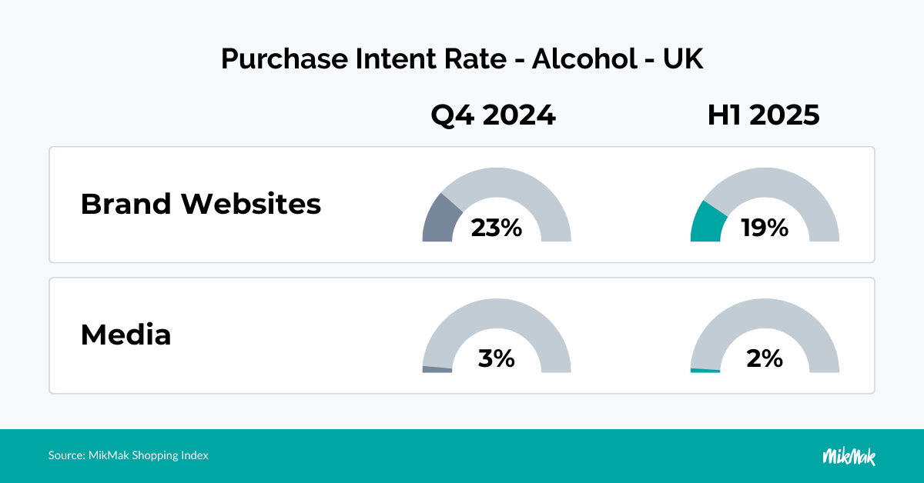Viewport: 924px width, 483px height.
Task: Click the Media row label
Action: pyautogui.click(x=126, y=335)
